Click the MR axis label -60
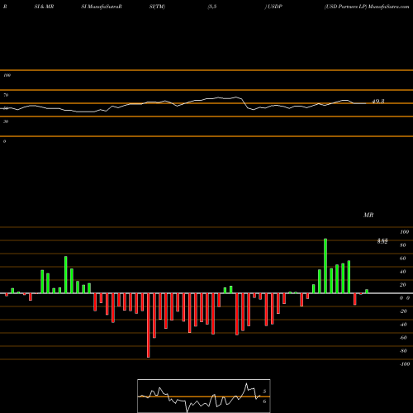Viewport: 413px width, 413px height. (x=403, y=338)
